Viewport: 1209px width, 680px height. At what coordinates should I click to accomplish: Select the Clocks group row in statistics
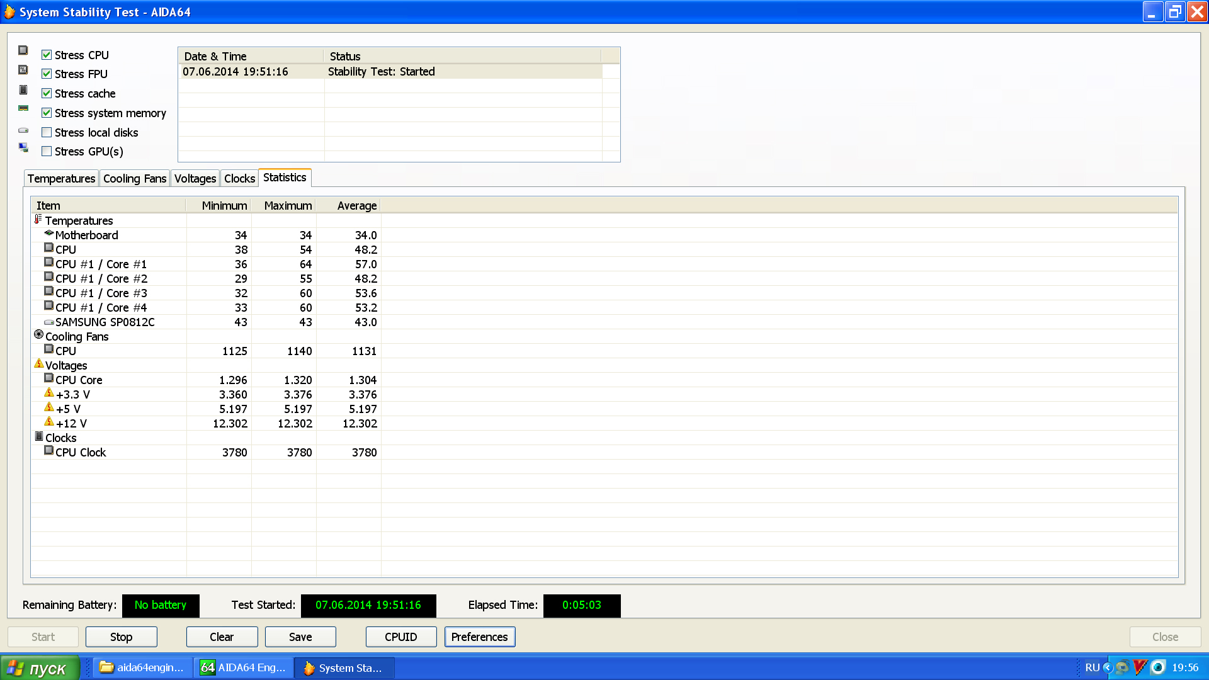[61, 438]
